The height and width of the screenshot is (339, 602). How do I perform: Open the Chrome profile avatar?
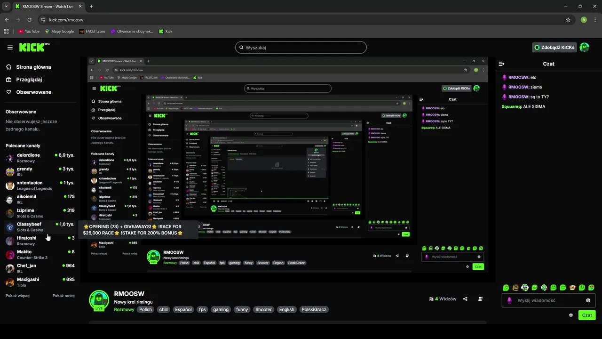(x=584, y=20)
